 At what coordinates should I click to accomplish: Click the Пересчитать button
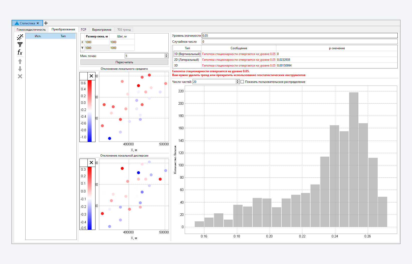coord(124,62)
